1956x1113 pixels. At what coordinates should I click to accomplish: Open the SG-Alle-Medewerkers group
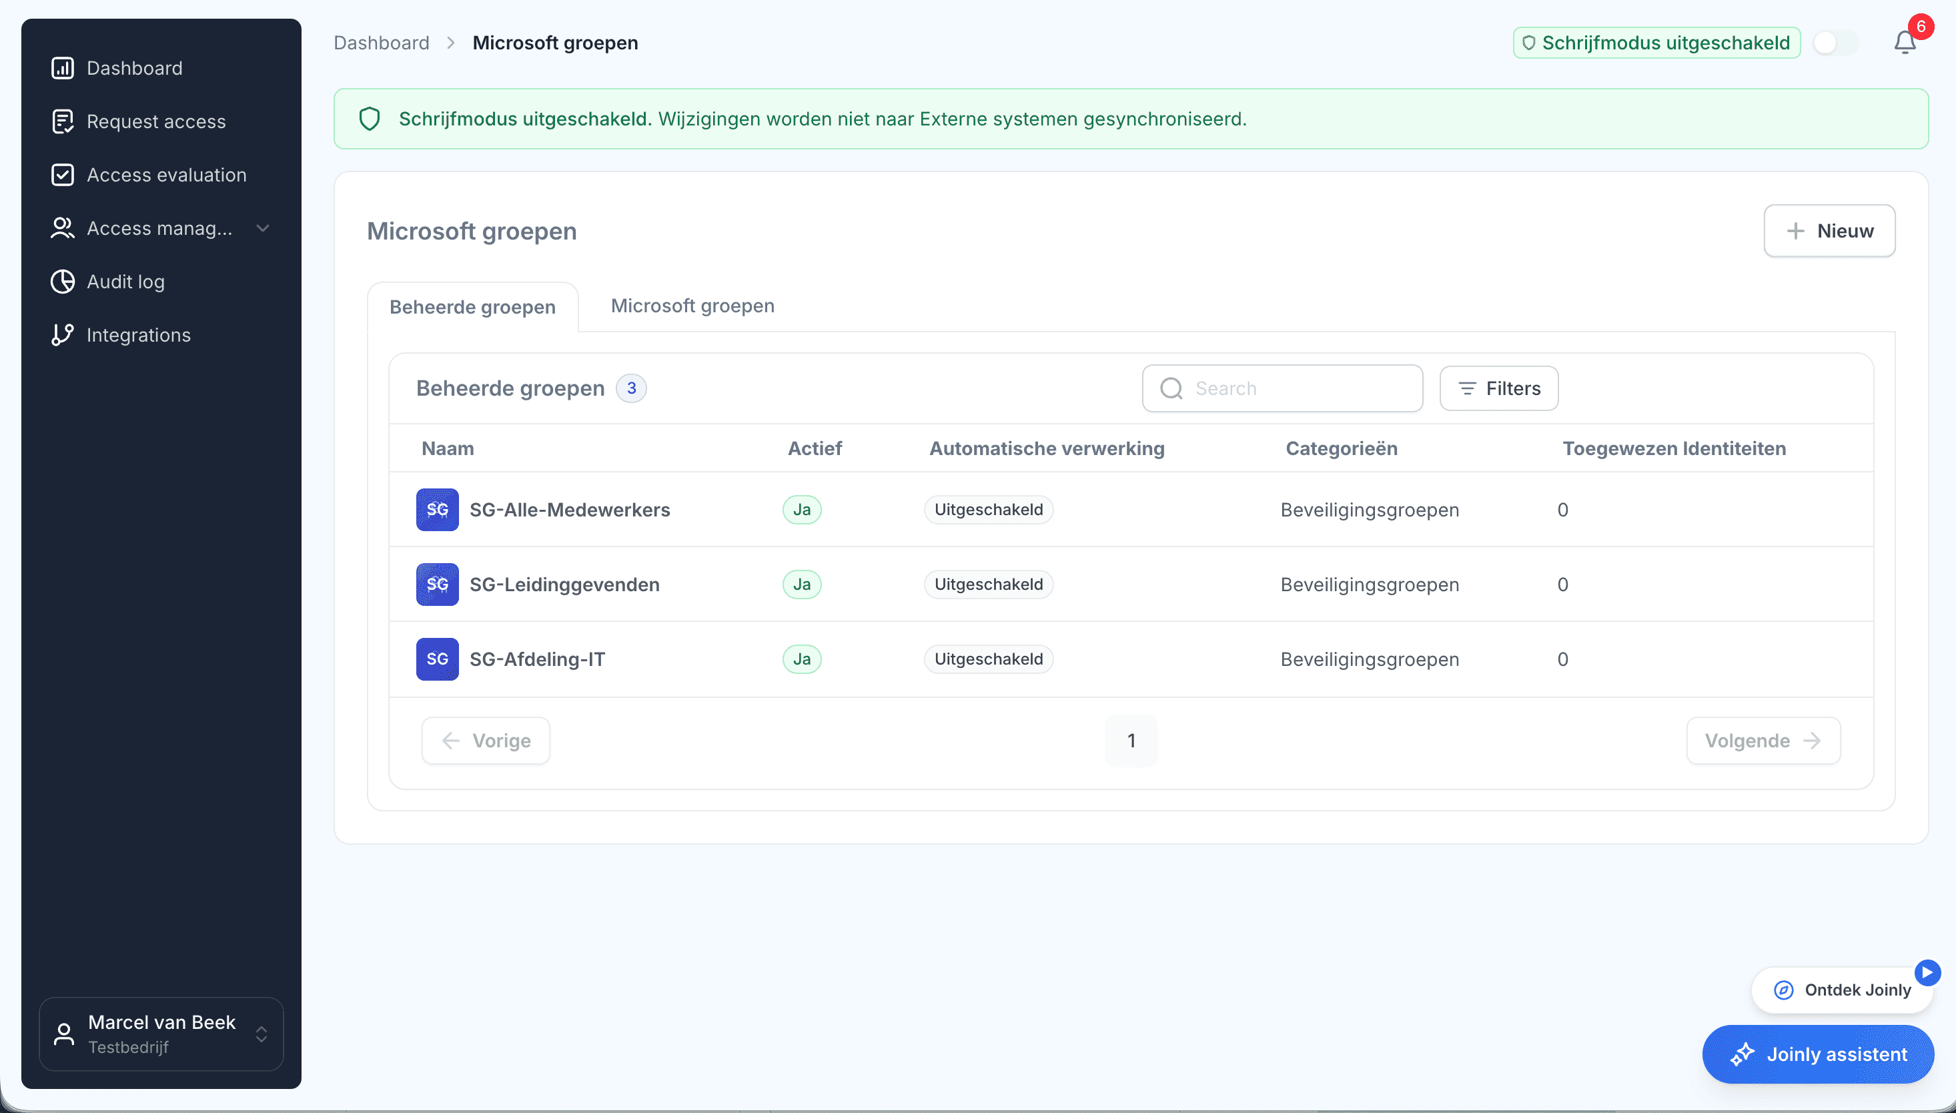[x=570, y=510]
